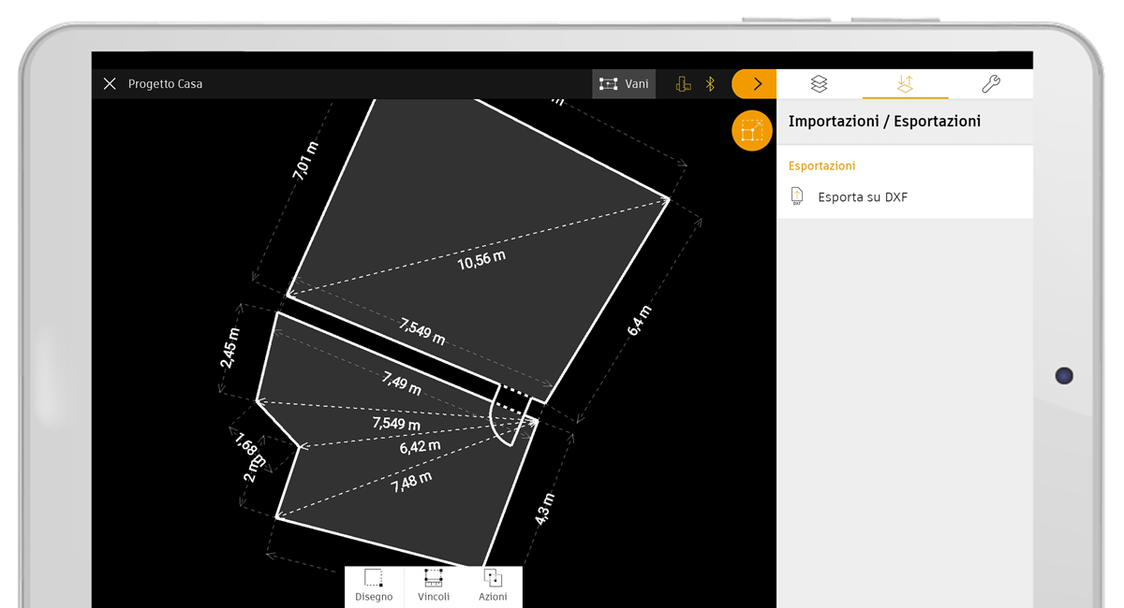Select the 1,68 m dimension label

coord(249,448)
